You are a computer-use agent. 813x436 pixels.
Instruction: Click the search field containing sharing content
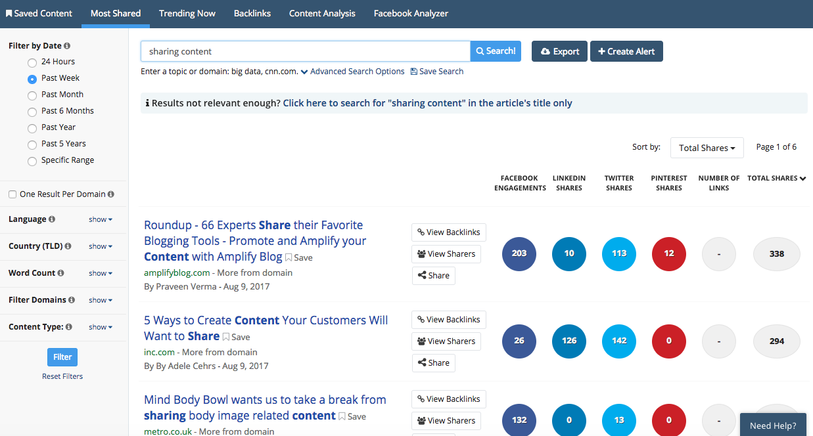pyautogui.click(x=306, y=51)
